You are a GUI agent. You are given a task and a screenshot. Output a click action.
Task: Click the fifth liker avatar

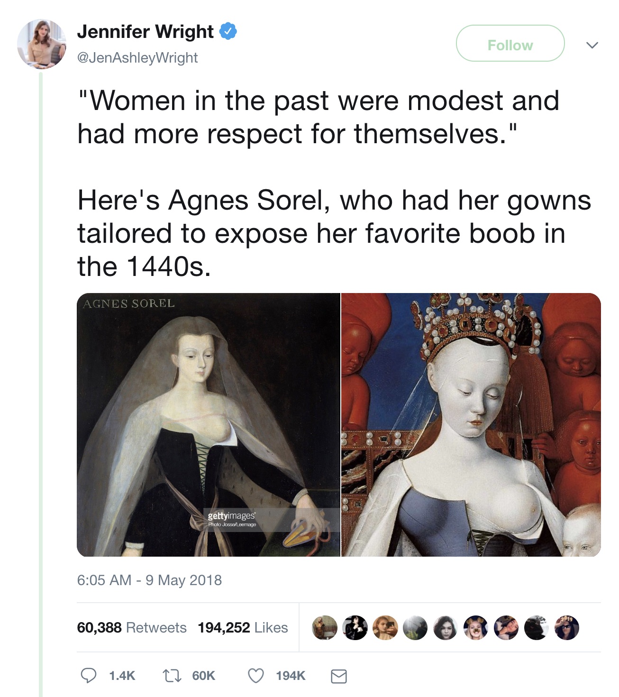(446, 628)
